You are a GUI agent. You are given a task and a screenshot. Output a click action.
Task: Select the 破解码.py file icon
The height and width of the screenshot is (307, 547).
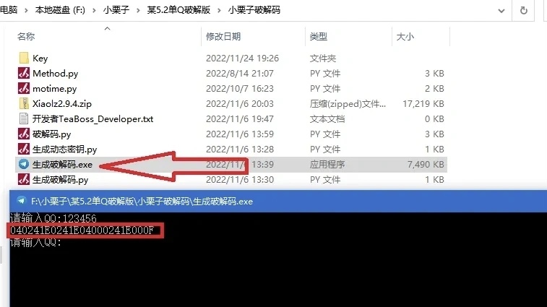click(24, 134)
